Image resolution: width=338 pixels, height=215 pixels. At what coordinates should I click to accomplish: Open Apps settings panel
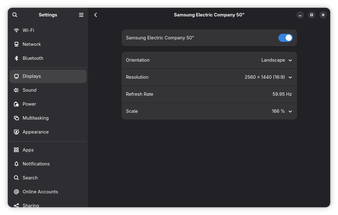(48, 150)
